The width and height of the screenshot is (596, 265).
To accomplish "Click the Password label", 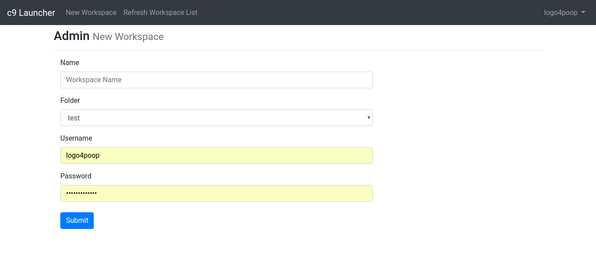I will point(76,176).
